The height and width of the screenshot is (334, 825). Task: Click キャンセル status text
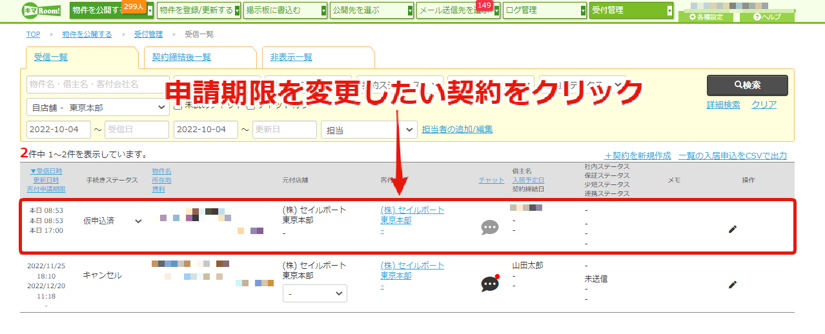pos(102,275)
